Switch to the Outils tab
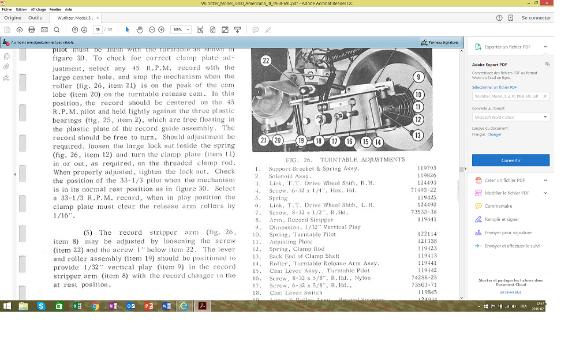The image size is (587, 345). 35,18
